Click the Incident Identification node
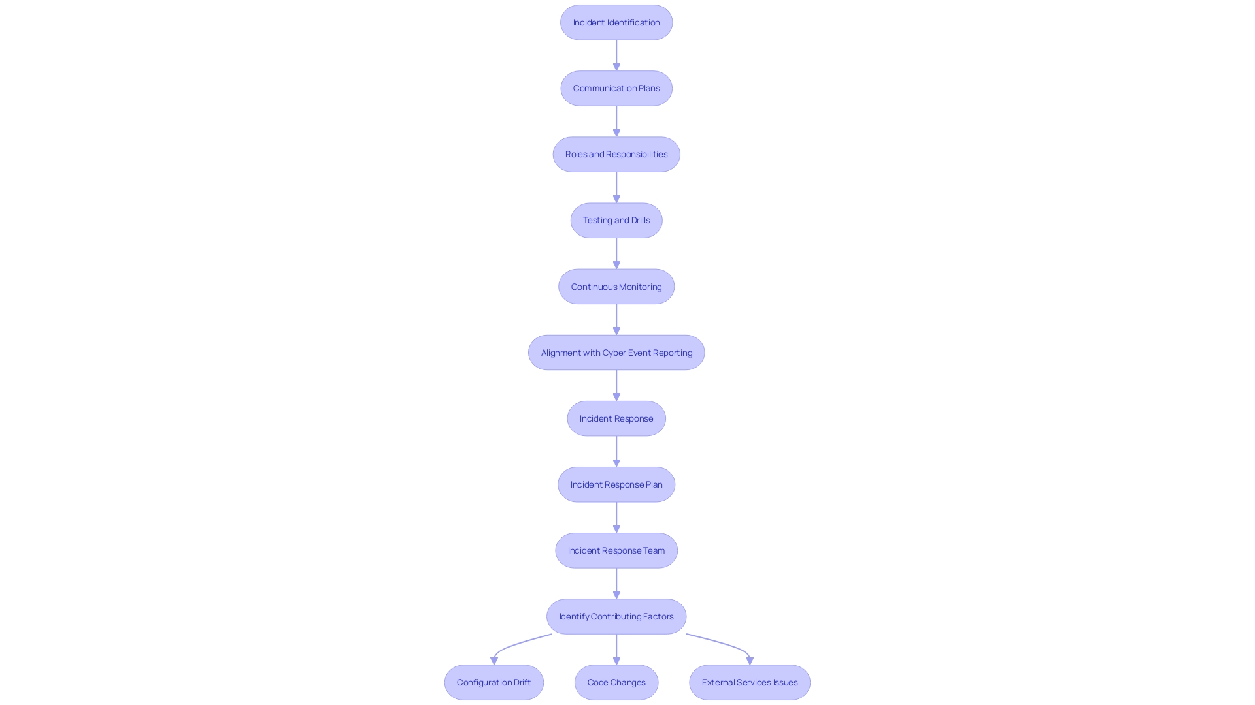This screenshot has width=1255, height=705. coord(616,22)
